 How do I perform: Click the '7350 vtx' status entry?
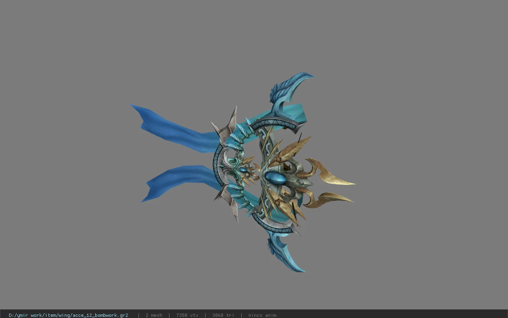pyautogui.click(x=187, y=315)
